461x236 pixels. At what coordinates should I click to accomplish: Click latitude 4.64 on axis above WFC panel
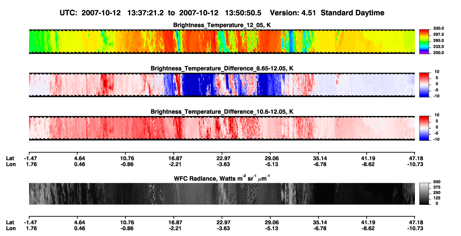(77, 159)
